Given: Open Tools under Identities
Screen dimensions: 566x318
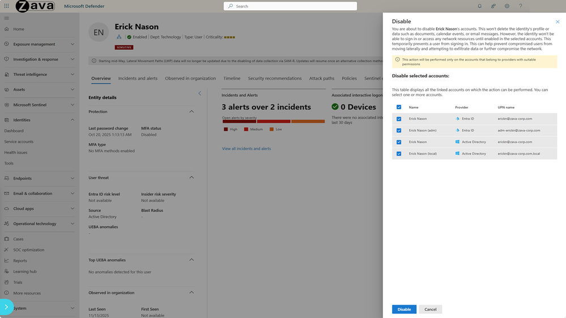Looking at the screenshot, I should click(x=8, y=164).
